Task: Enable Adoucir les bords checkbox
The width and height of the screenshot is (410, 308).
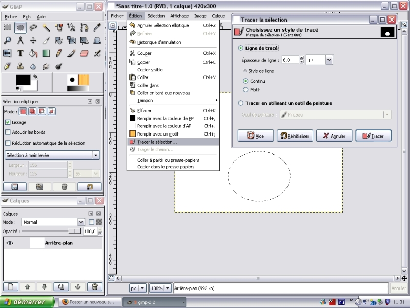Action: click(8, 132)
